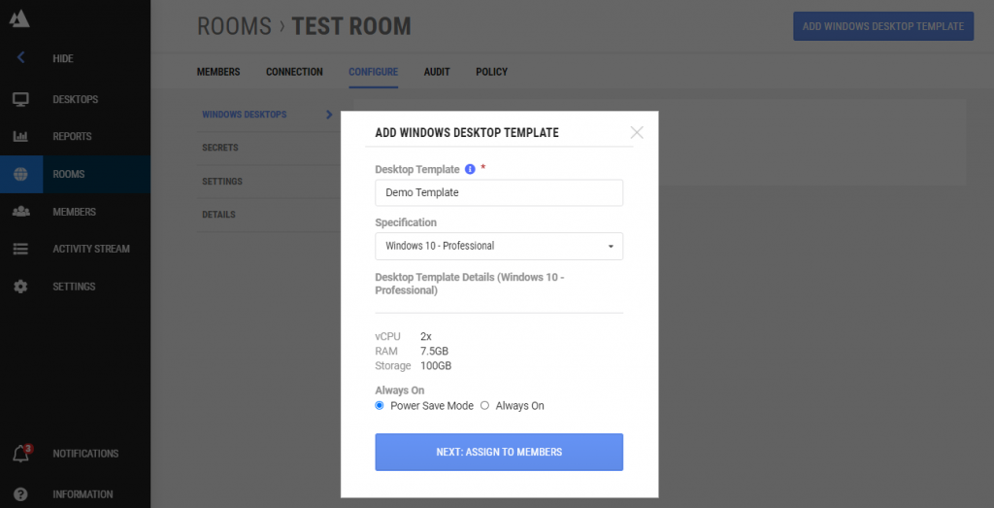The width and height of the screenshot is (994, 508).
Task: Expand Windows Desktops section chevron
Action: pyautogui.click(x=329, y=115)
